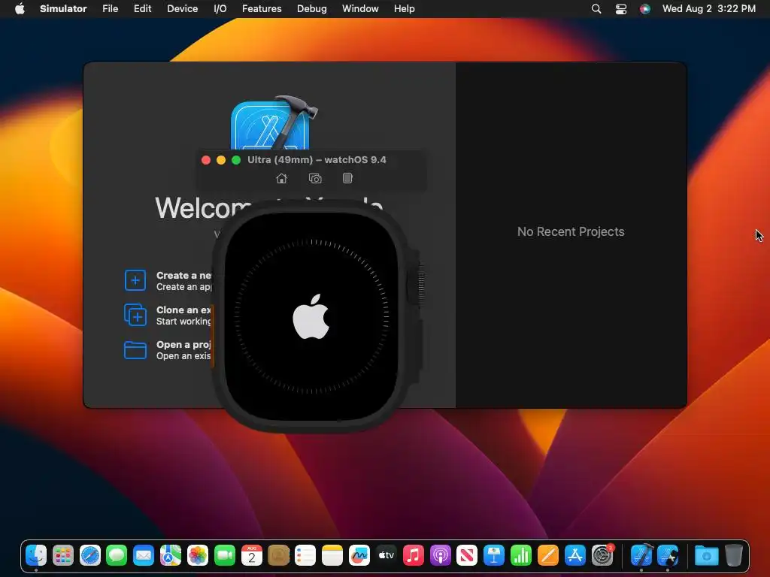770x577 pixels.
Task: Select Clone an existing project option
Action: tap(168, 315)
